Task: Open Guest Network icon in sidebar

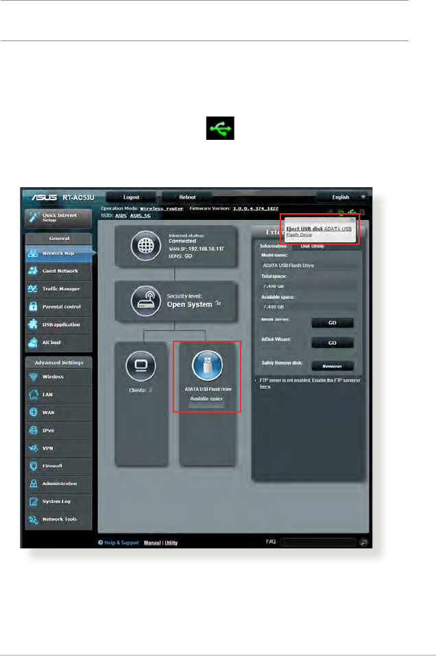Action: point(33,271)
